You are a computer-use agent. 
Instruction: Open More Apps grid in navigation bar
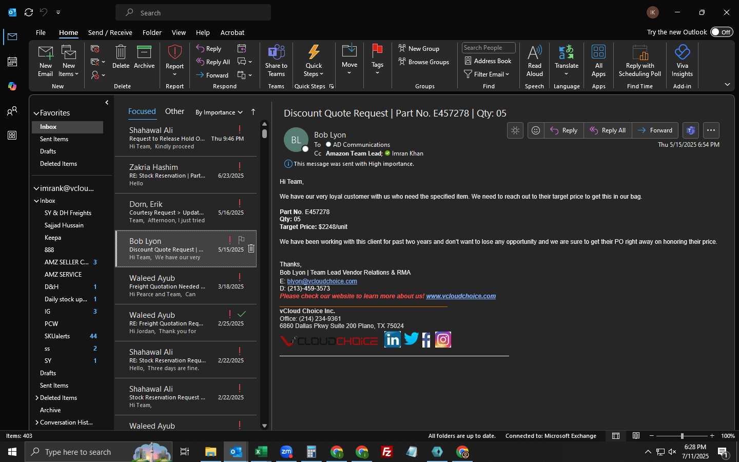point(12,136)
